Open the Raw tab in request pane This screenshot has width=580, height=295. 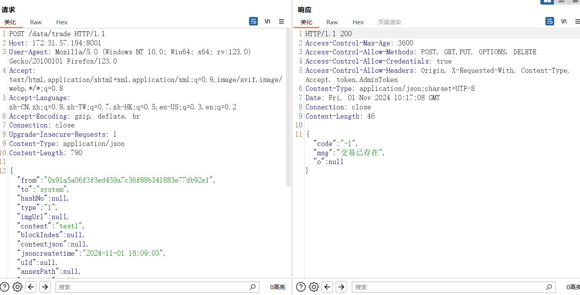click(x=36, y=22)
